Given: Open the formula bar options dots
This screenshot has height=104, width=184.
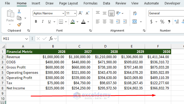Looking at the screenshot, I should tap(32, 39).
